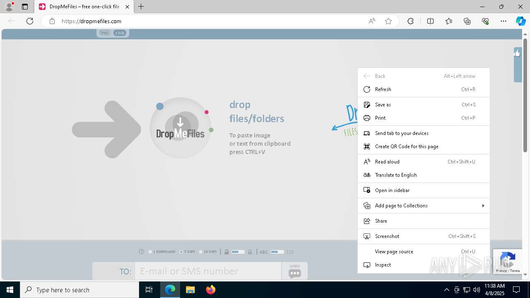Click the Screenshot context menu entry
Image resolution: width=530 pixels, height=298 pixels.
[x=424, y=236]
